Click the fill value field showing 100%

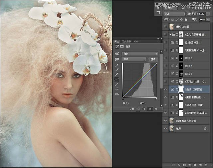point(202,20)
